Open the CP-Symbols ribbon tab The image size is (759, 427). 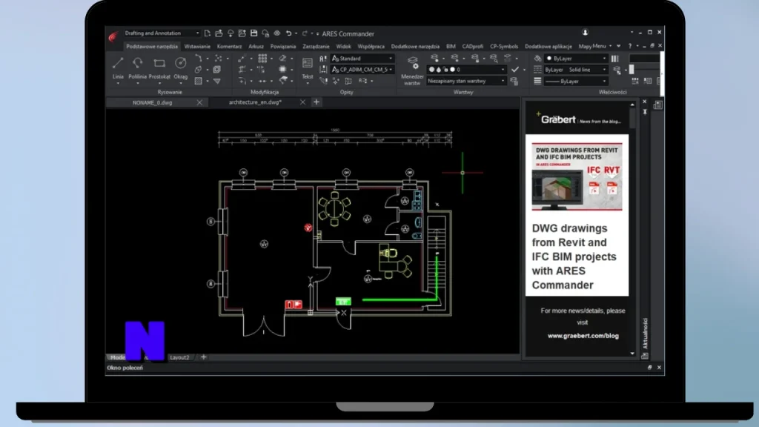[504, 47]
